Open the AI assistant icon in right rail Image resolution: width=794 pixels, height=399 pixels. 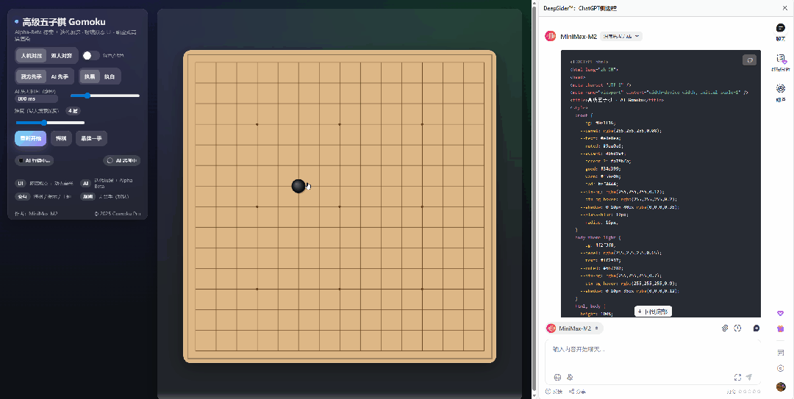tap(780, 89)
